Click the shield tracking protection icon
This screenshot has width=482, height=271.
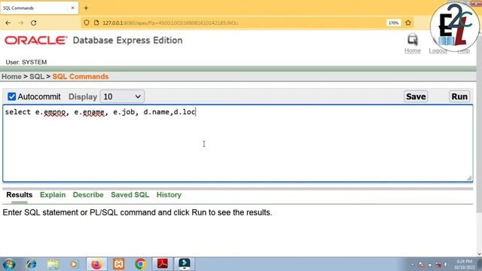tap(87, 23)
